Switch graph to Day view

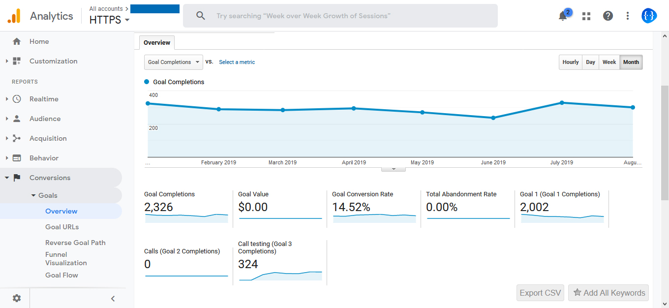(x=590, y=62)
